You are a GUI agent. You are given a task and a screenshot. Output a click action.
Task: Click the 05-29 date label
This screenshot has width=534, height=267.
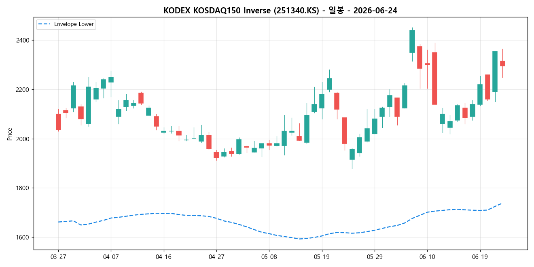coord(375,257)
